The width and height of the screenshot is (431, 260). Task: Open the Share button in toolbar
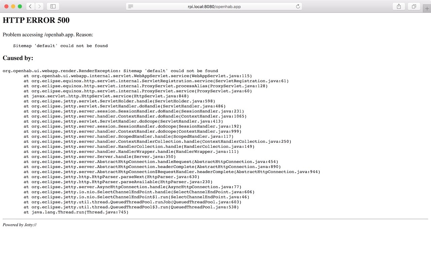click(x=399, y=6)
